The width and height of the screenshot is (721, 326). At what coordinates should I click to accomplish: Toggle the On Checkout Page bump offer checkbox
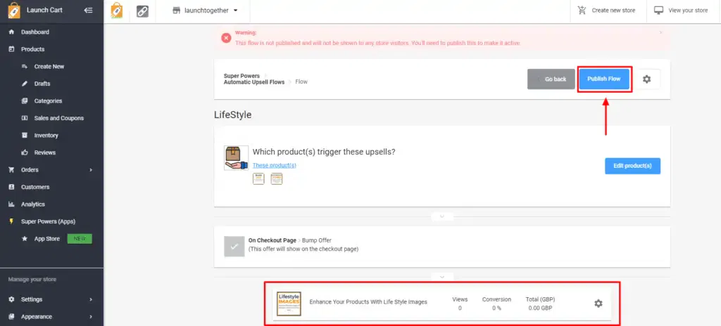tap(234, 247)
